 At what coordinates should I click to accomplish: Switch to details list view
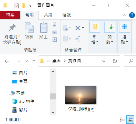pos(122,119)
